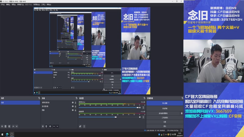This screenshot has width=244, height=137.
Task: Lock the 视频采集设备 source
Action: click(x=75, y=103)
